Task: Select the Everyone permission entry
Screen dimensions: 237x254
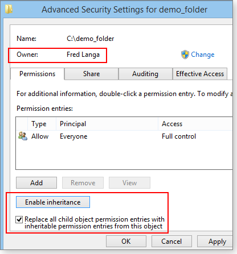Action: pyautogui.click(x=124, y=136)
